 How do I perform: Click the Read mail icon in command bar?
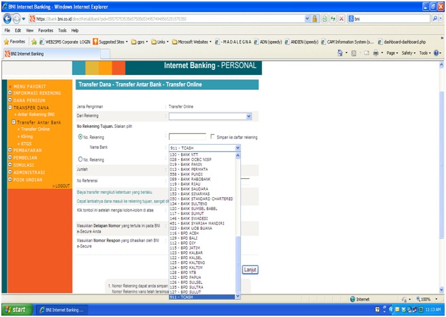[366, 53]
